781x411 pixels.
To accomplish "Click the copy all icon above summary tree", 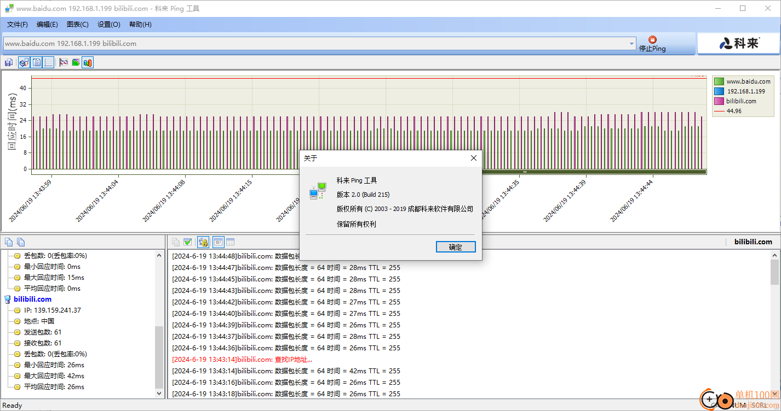I will click(21, 242).
